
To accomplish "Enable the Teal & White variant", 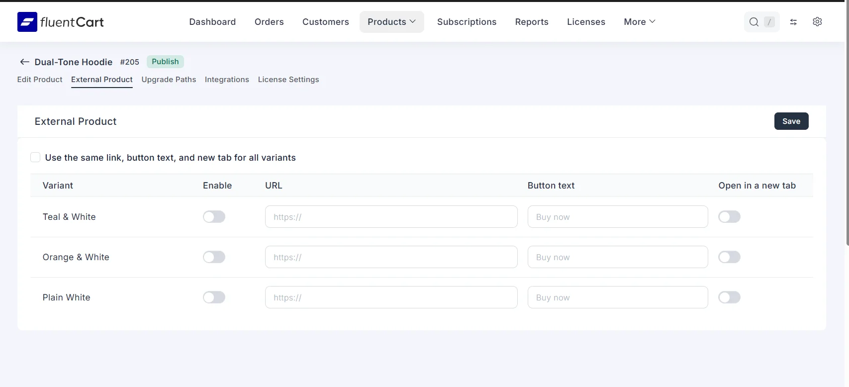I will (214, 217).
